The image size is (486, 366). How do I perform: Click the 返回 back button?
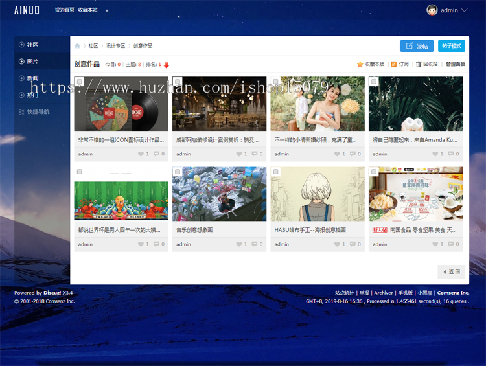click(x=451, y=272)
